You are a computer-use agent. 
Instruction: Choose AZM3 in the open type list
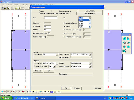click(x=84, y=23)
